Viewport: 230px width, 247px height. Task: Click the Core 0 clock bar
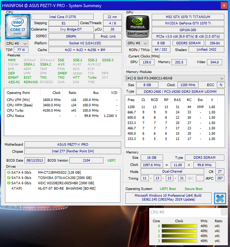[x=179, y=226]
